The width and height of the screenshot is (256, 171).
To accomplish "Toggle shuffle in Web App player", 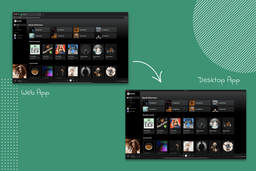I will pos(64,80).
